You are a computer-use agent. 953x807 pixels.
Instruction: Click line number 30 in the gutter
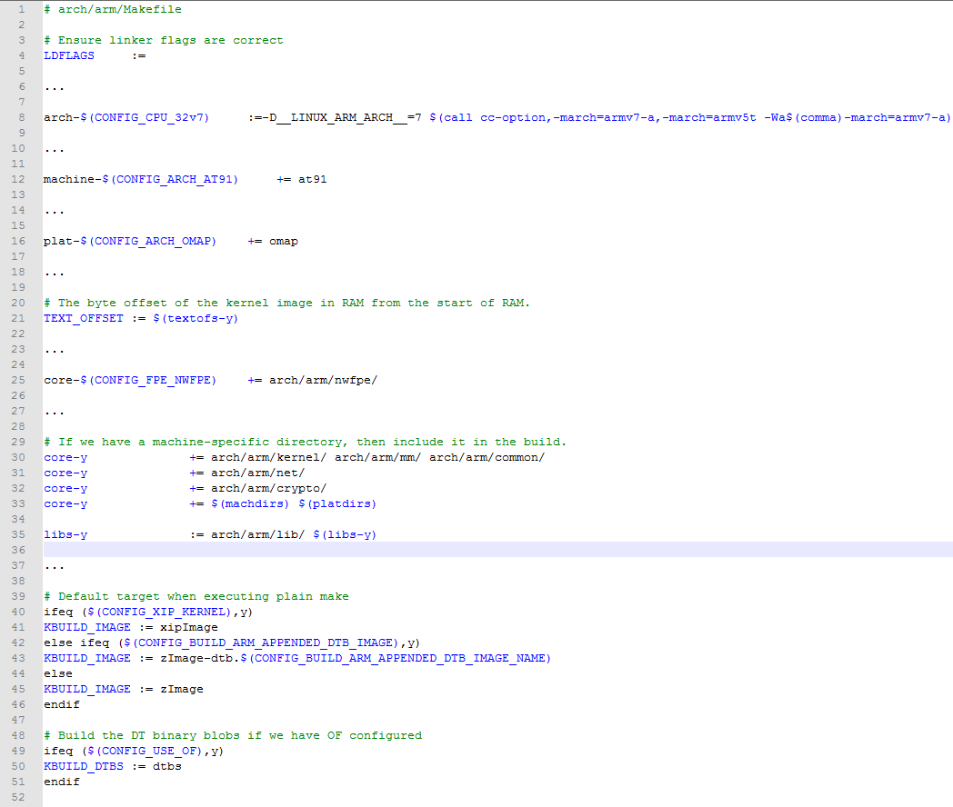[18, 457]
